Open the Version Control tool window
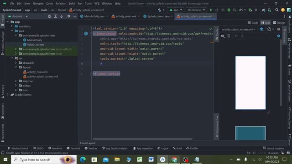 [18, 148]
